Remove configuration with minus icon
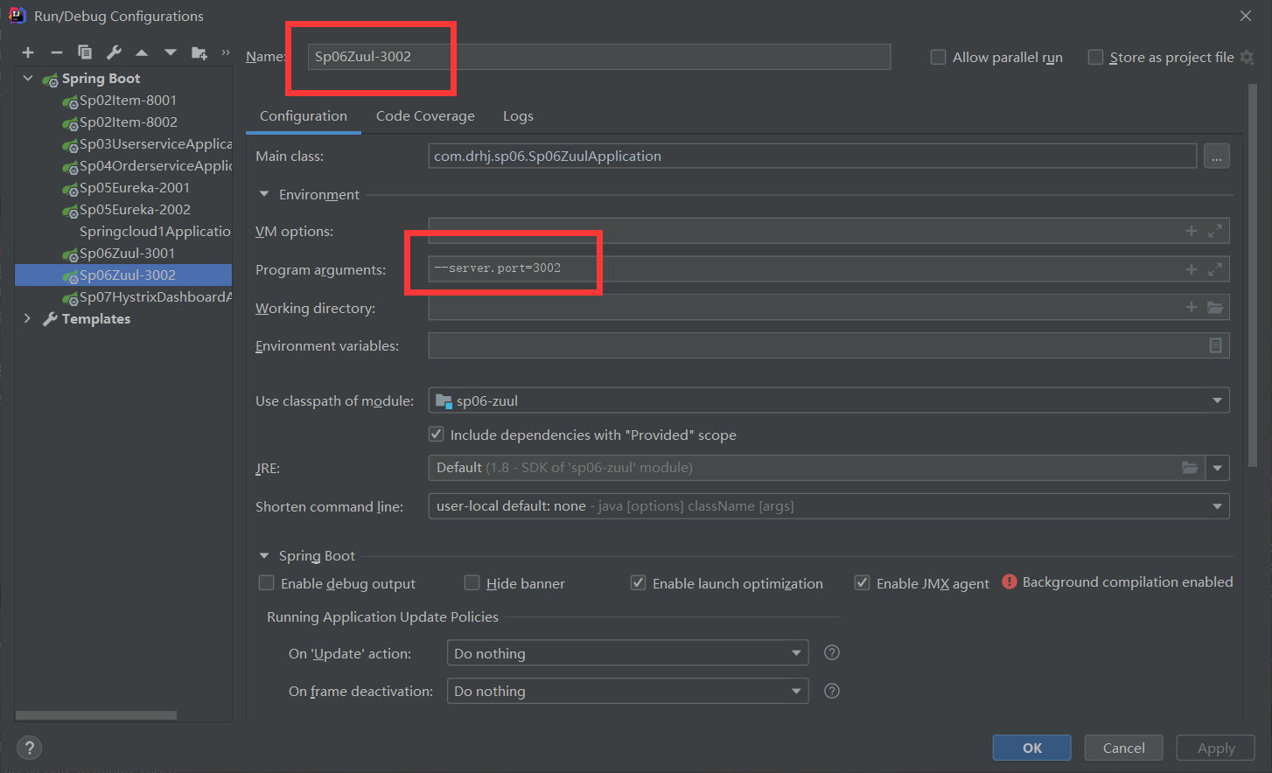Screen dimensions: 1272x773 57,53
